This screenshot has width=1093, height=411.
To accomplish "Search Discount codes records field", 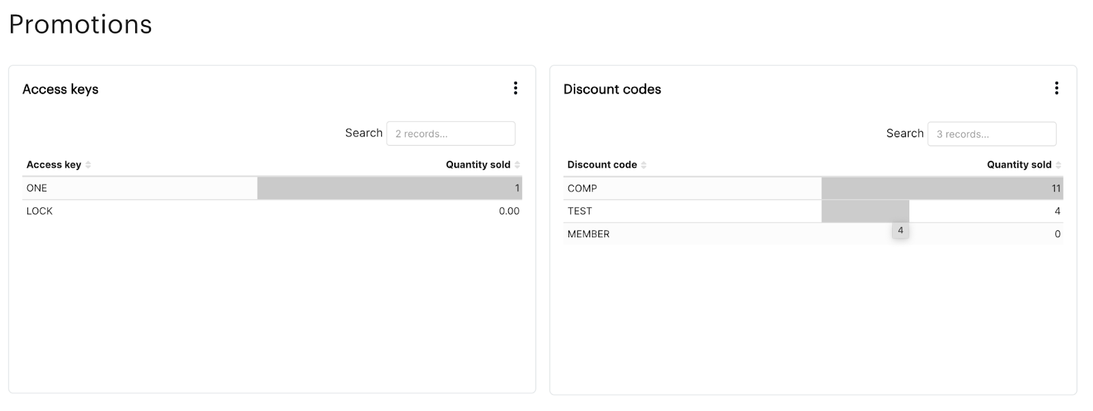I will click(992, 134).
